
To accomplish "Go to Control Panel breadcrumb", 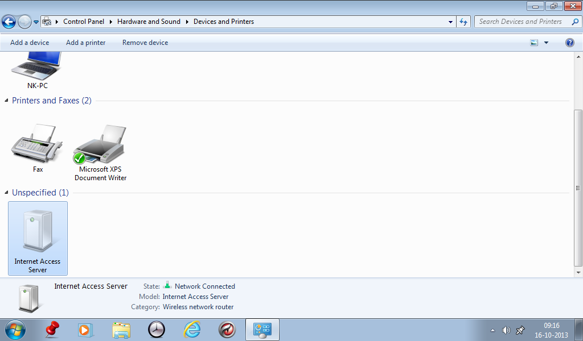I will (84, 22).
